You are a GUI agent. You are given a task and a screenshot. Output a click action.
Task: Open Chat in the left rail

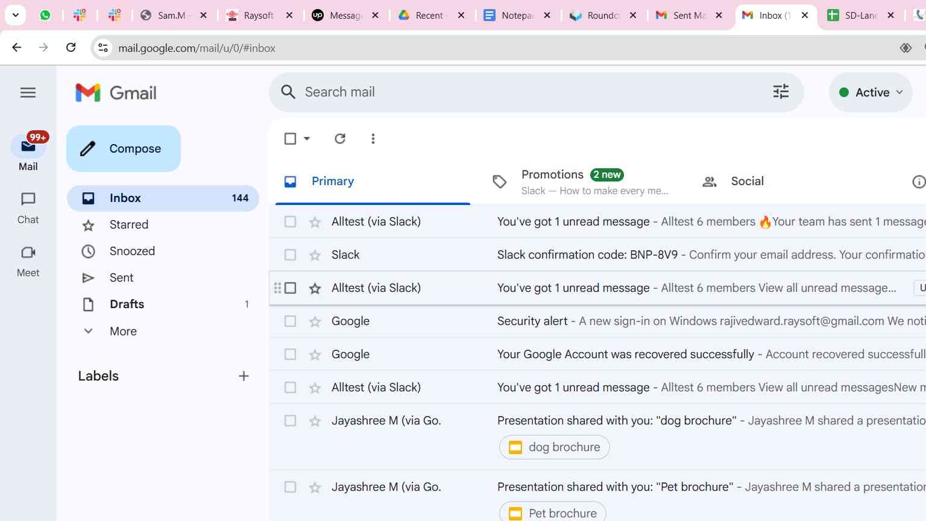(28, 208)
